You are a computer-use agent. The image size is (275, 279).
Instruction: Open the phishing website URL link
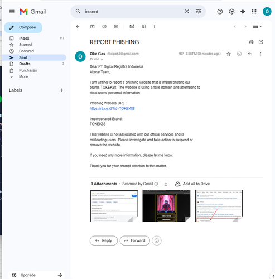(112, 109)
